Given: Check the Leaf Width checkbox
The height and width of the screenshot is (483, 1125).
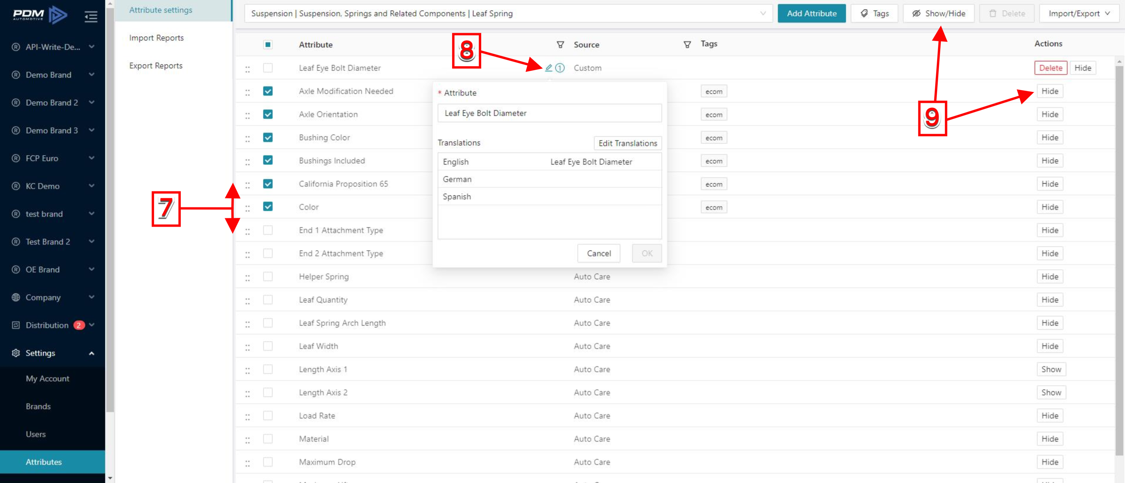Looking at the screenshot, I should [268, 346].
